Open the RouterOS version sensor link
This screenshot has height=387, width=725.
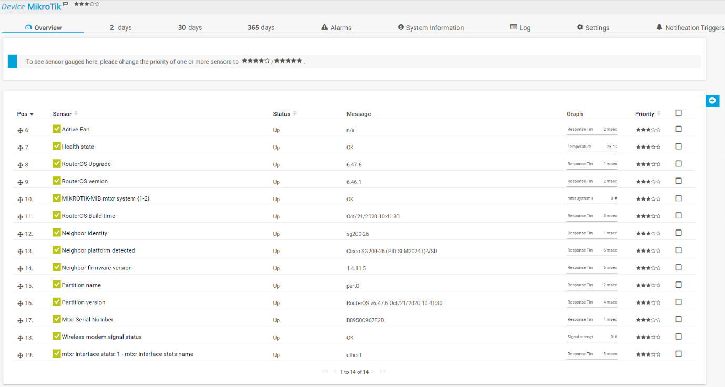[85, 181]
